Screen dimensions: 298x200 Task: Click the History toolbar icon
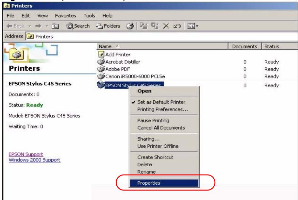click(130, 26)
